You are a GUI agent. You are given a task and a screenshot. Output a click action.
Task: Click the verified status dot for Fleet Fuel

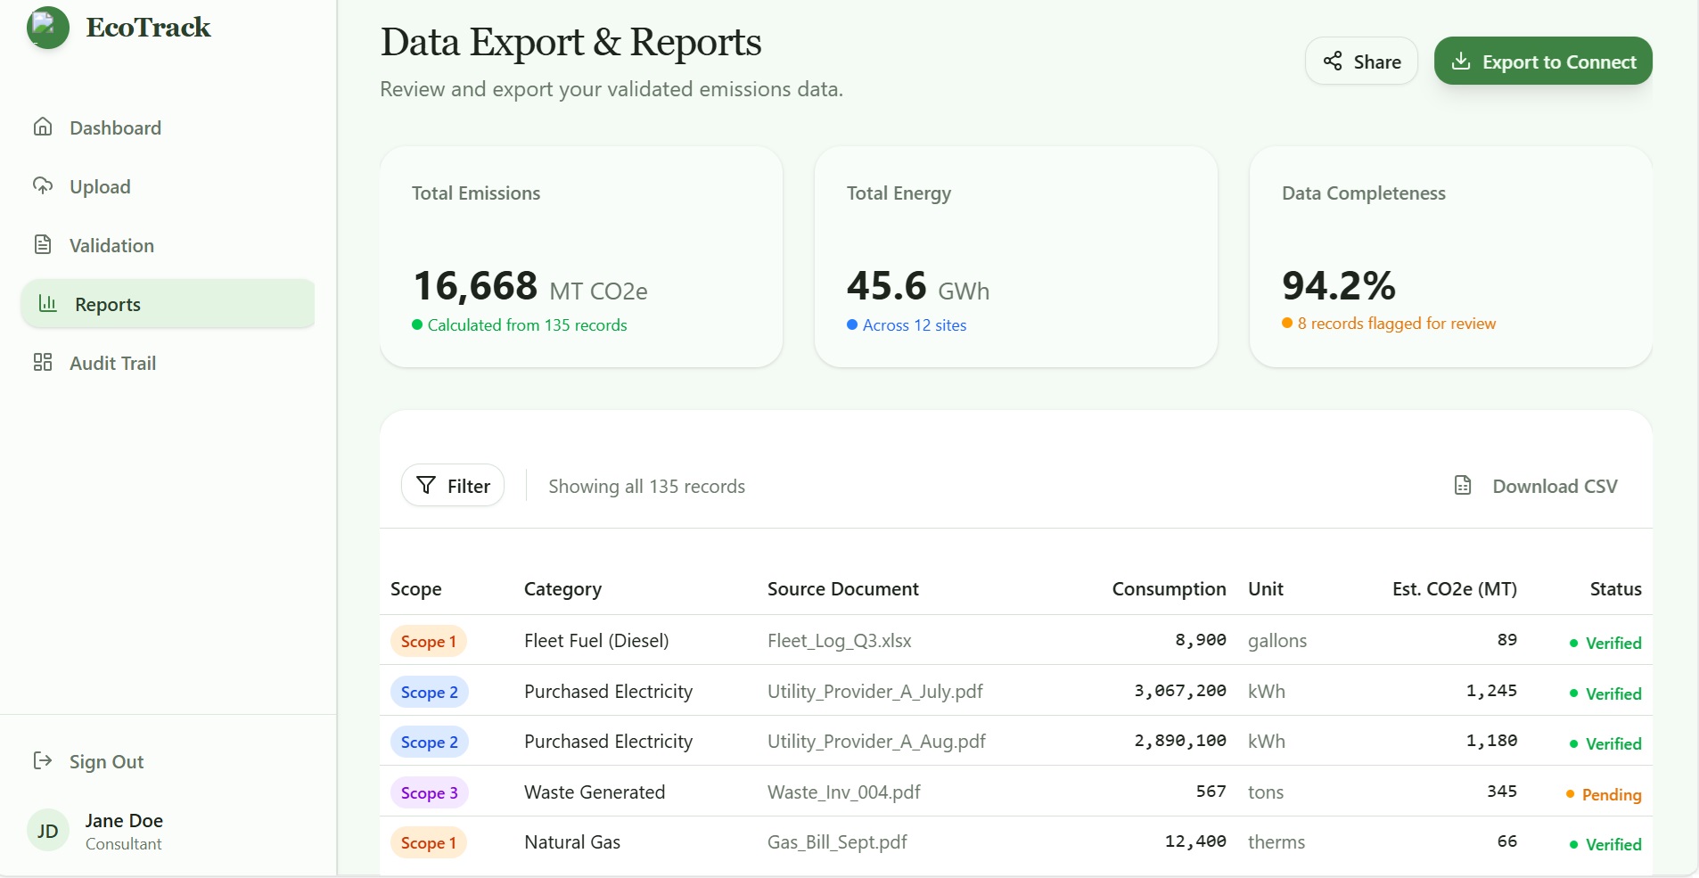click(1572, 643)
